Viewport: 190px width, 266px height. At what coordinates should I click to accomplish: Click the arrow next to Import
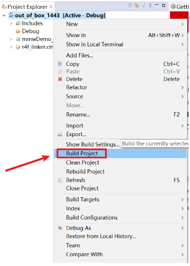(x=182, y=126)
